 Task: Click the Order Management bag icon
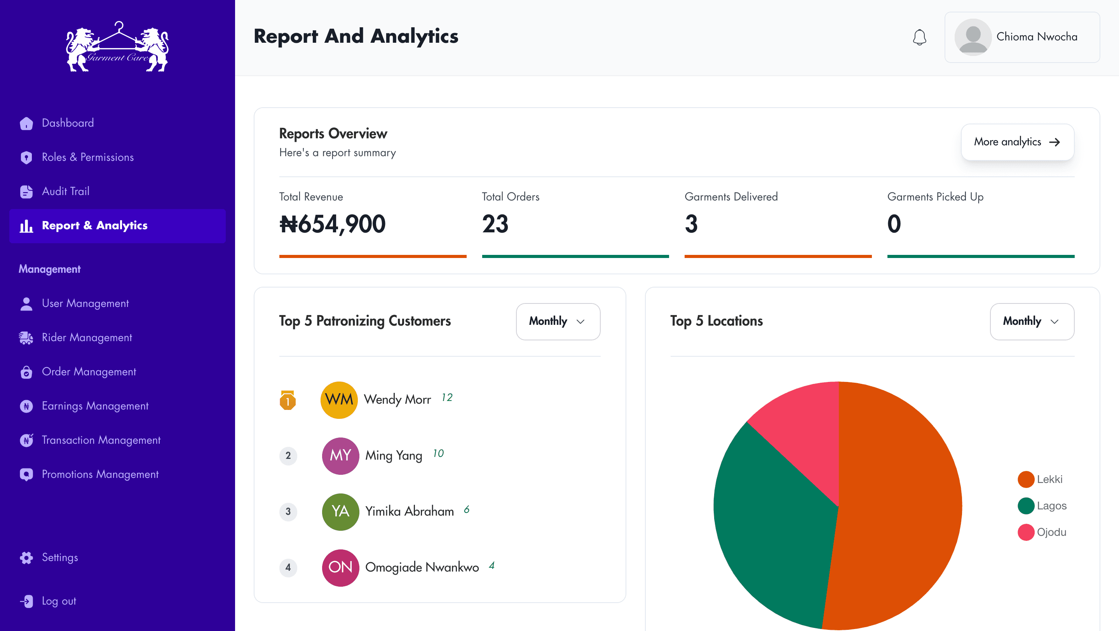pos(26,372)
